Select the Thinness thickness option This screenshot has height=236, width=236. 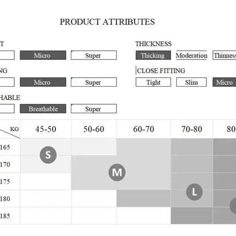click(x=224, y=55)
